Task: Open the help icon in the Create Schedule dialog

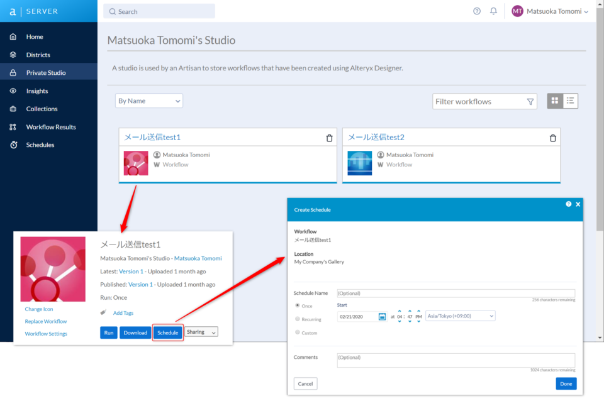Action: pyautogui.click(x=569, y=204)
